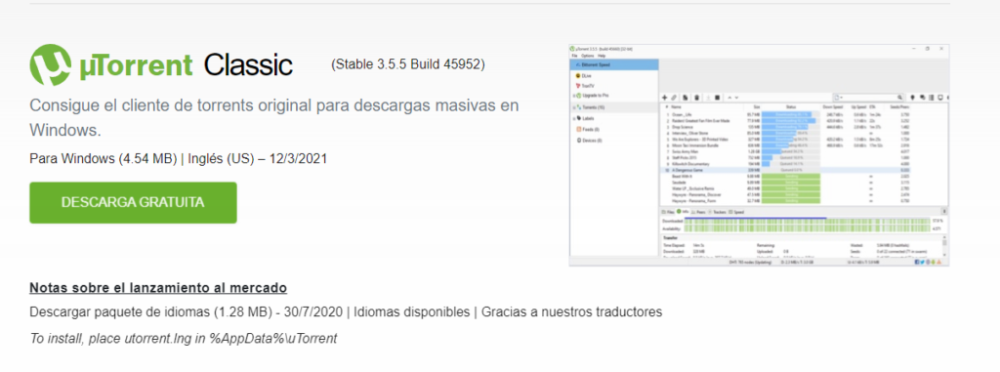Click the Descargar paquete de idiomas link
Viewport: 1000px width, 372px height.
click(187, 312)
